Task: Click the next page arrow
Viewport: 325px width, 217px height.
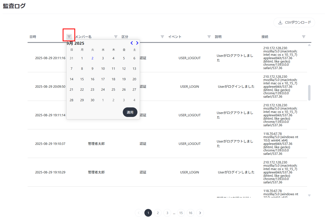Action: point(200,213)
